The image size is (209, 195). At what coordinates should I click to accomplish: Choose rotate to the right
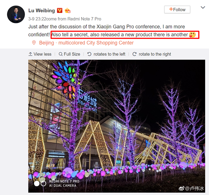point(152,54)
